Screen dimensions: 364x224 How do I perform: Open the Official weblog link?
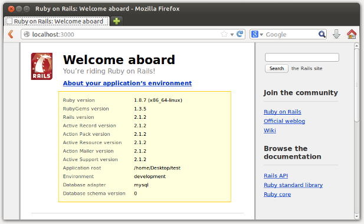pyautogui.click(x=284, y=121)
